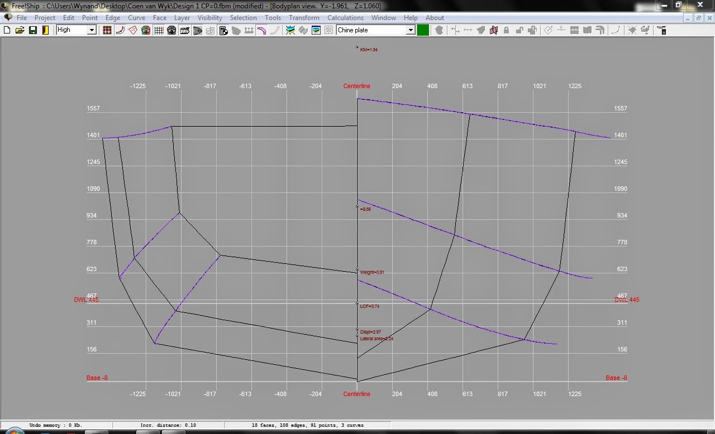Click the open padlock unlock-points icon
Image resolution: width=715 pixels, height=434 pixels.
point(519,30)
